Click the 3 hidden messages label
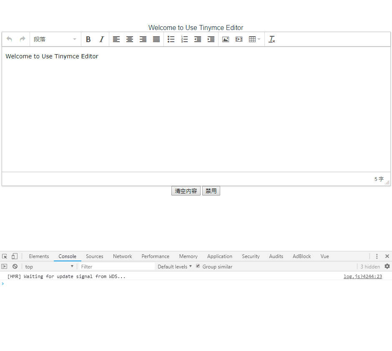 pyautogui.click(x=370, y=266)
